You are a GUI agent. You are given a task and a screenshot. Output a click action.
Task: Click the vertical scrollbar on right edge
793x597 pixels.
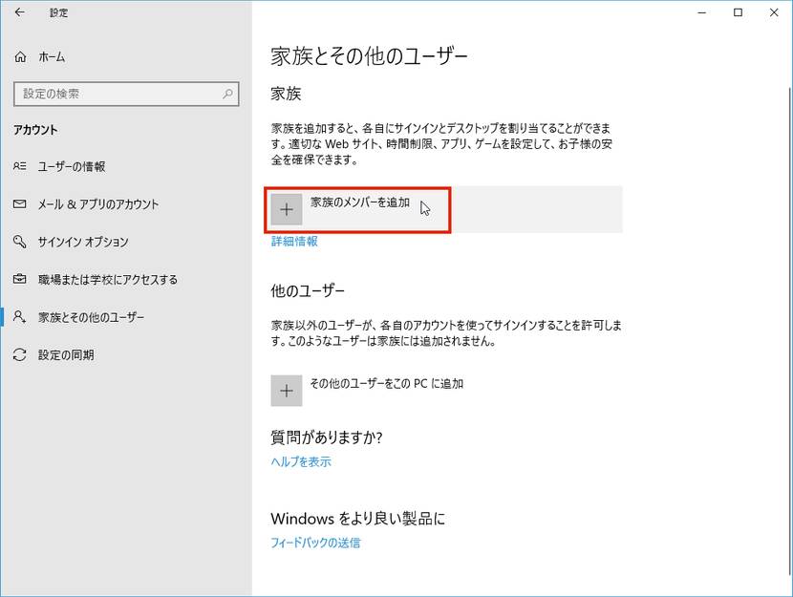point(789,331)
